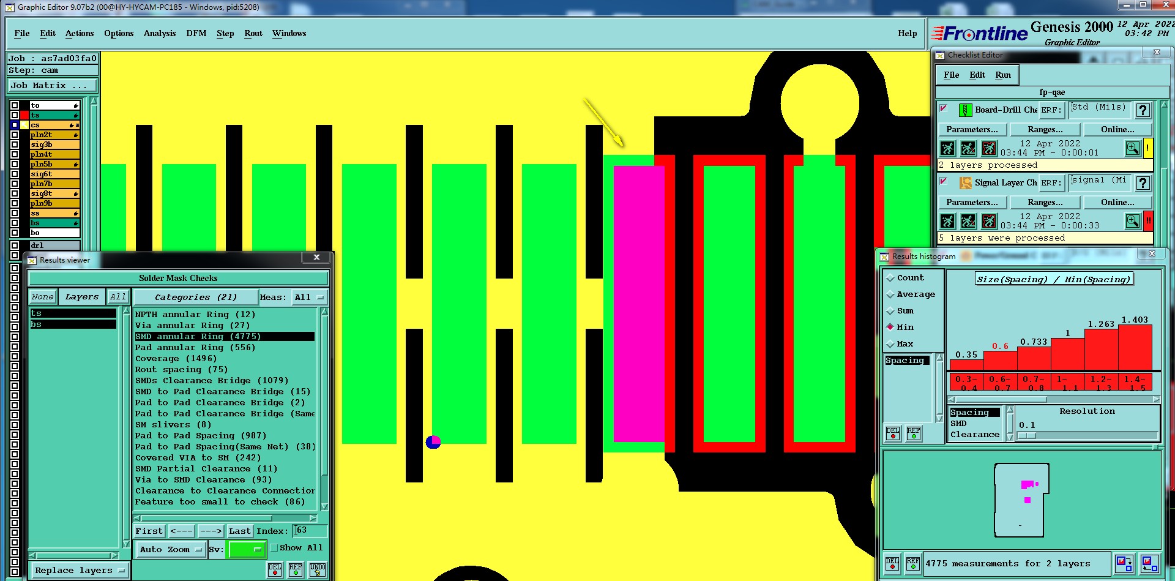Image resolution: width=1175 pixels, height=581 pixels.
Task: Click Board-Drill Parameters button
Action: (x=972, y=130)
